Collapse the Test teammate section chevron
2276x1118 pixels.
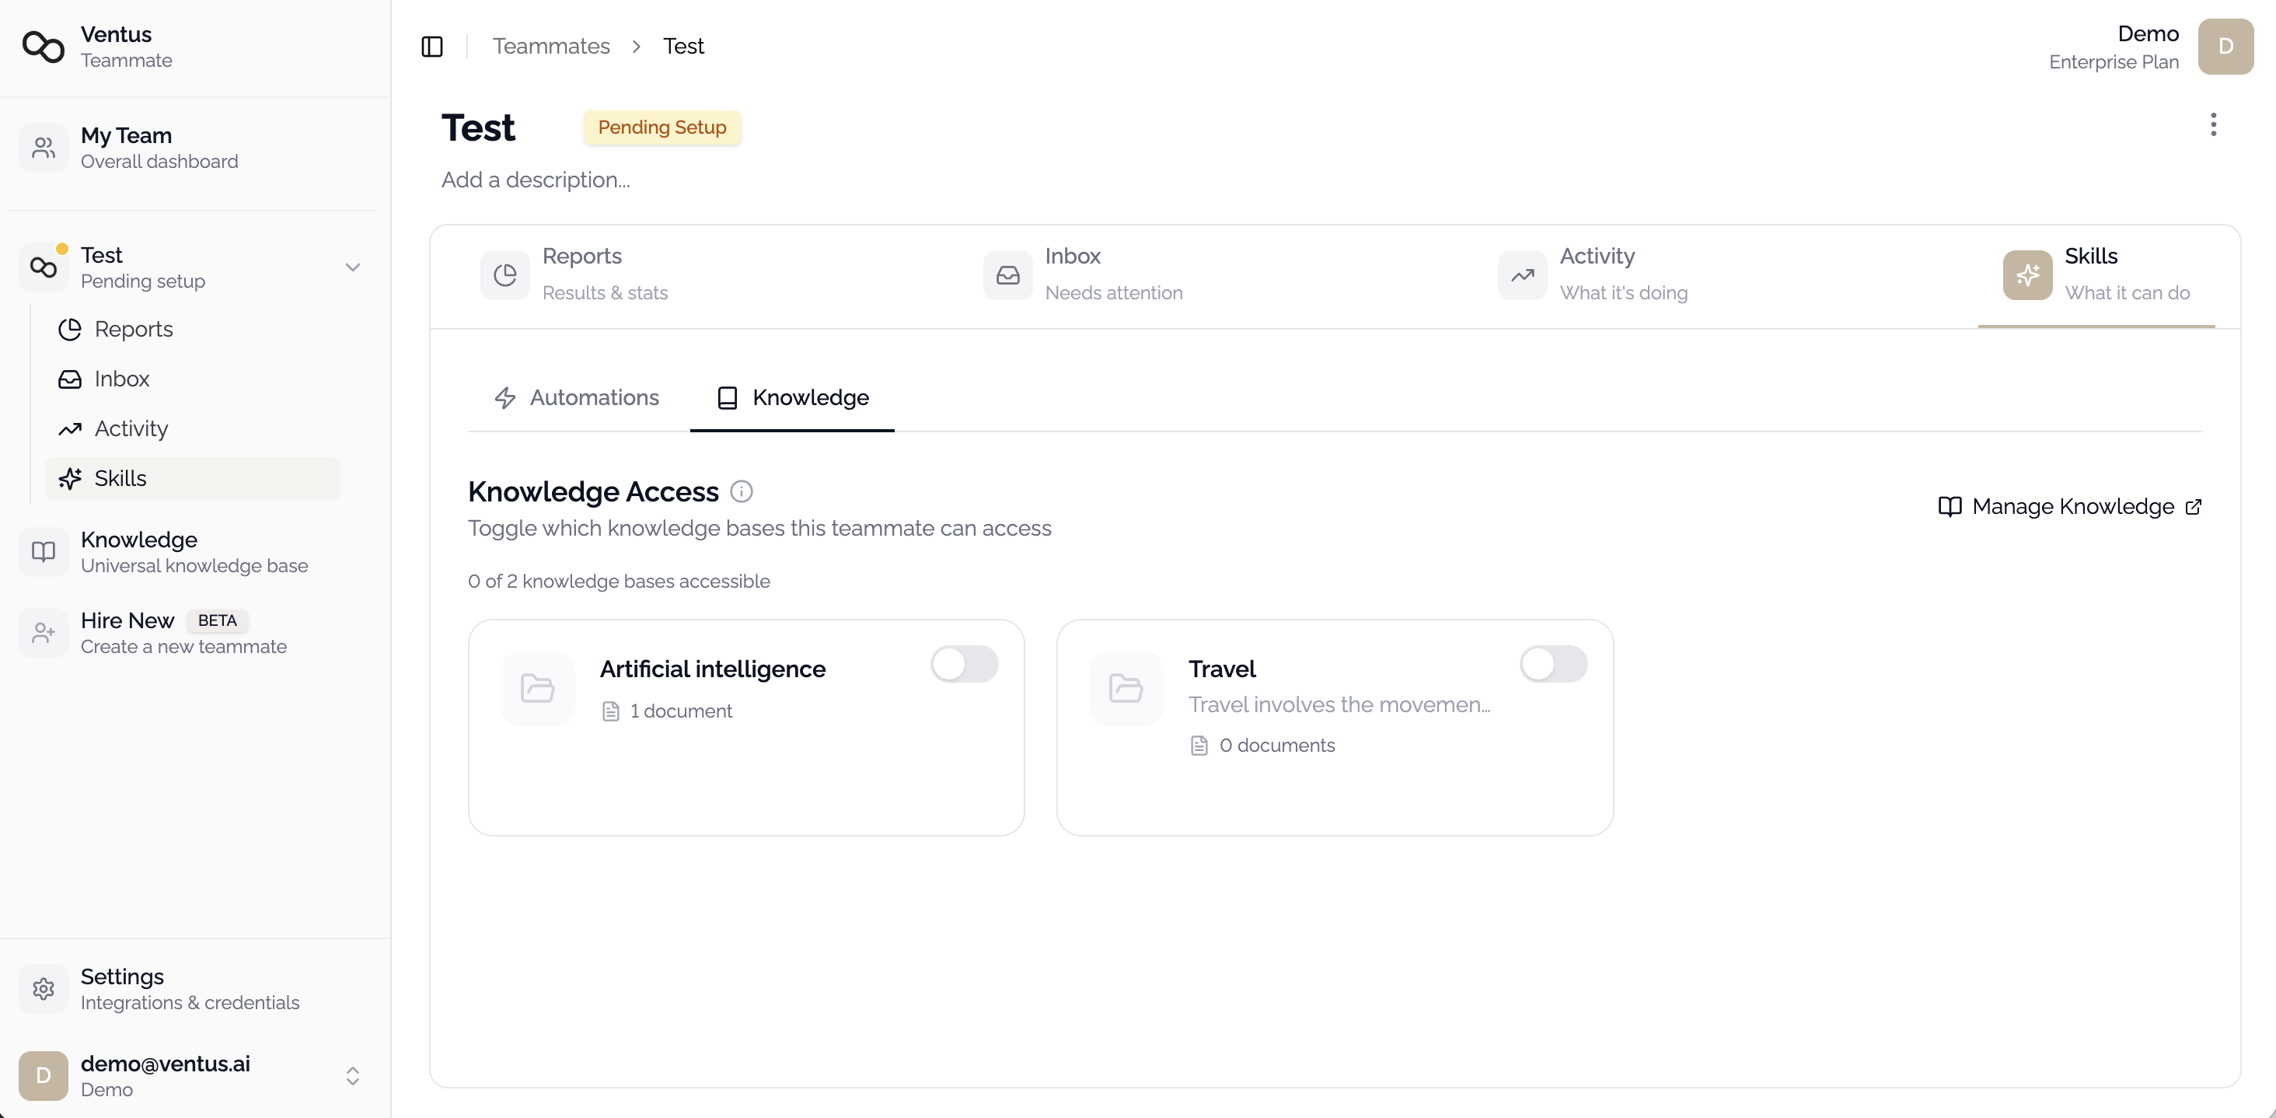pos(353,266)
